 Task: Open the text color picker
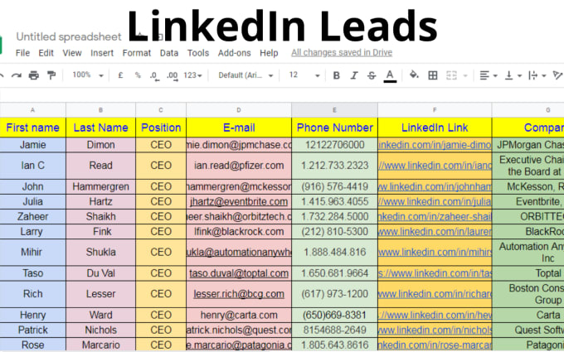(390, 76)
